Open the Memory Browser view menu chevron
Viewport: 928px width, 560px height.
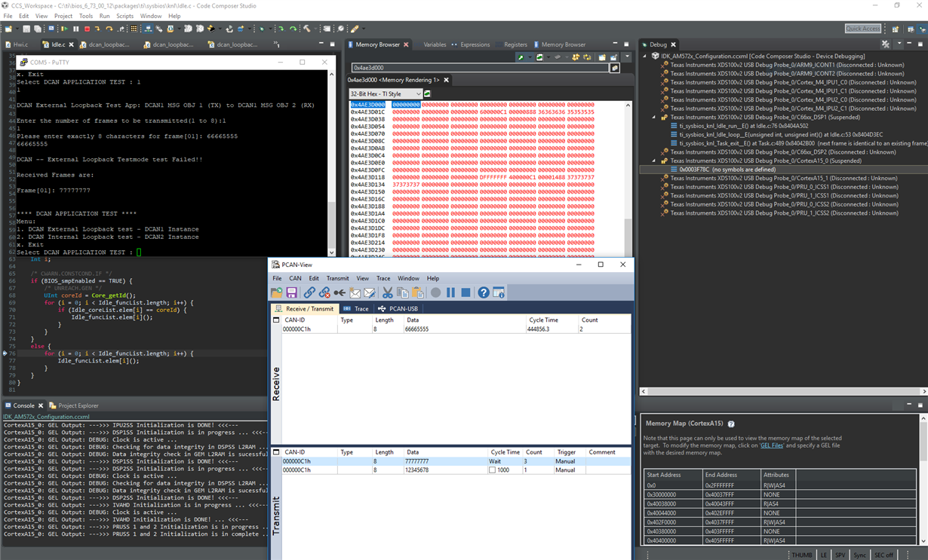coord(627,56)
